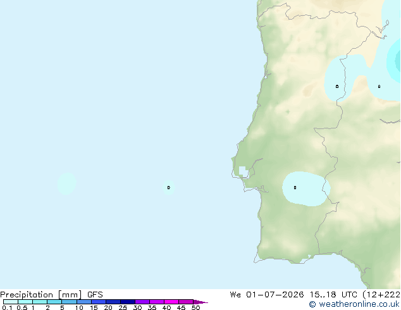The height and width of the screenshot is (310, 401).
Task: Click the weatheronline.co.uk copyright link
Action: pyautogui.click(x=354, y=304)
